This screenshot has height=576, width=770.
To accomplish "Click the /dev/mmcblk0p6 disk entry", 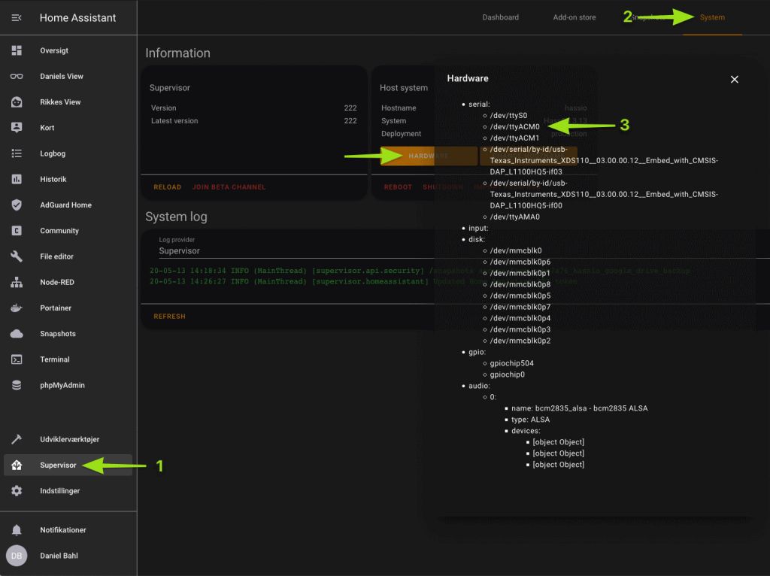I will point(520,262).
